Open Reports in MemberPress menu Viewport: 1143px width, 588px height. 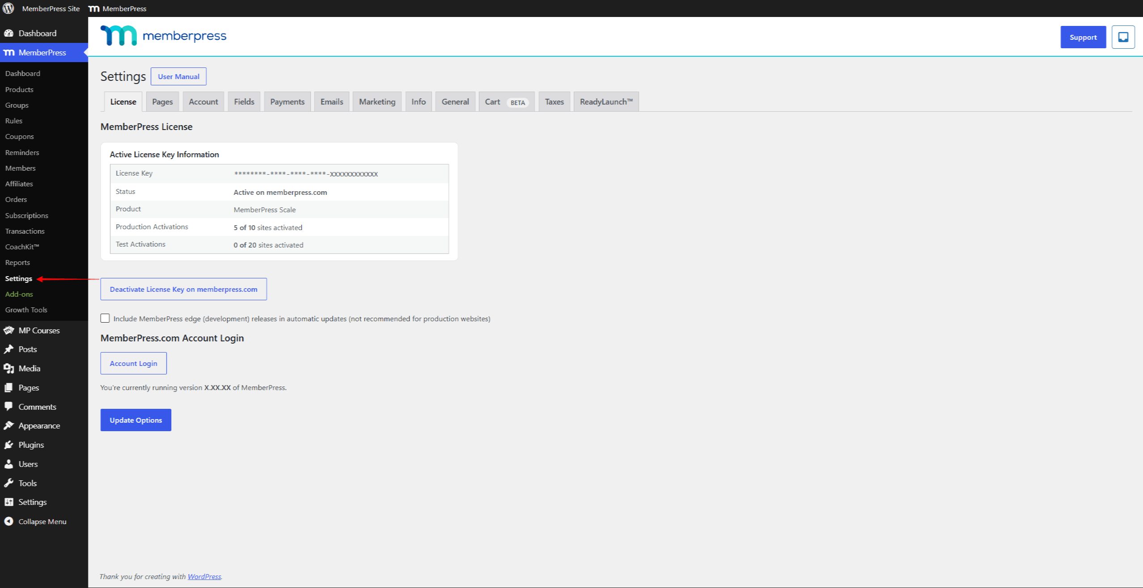(17, 262)
